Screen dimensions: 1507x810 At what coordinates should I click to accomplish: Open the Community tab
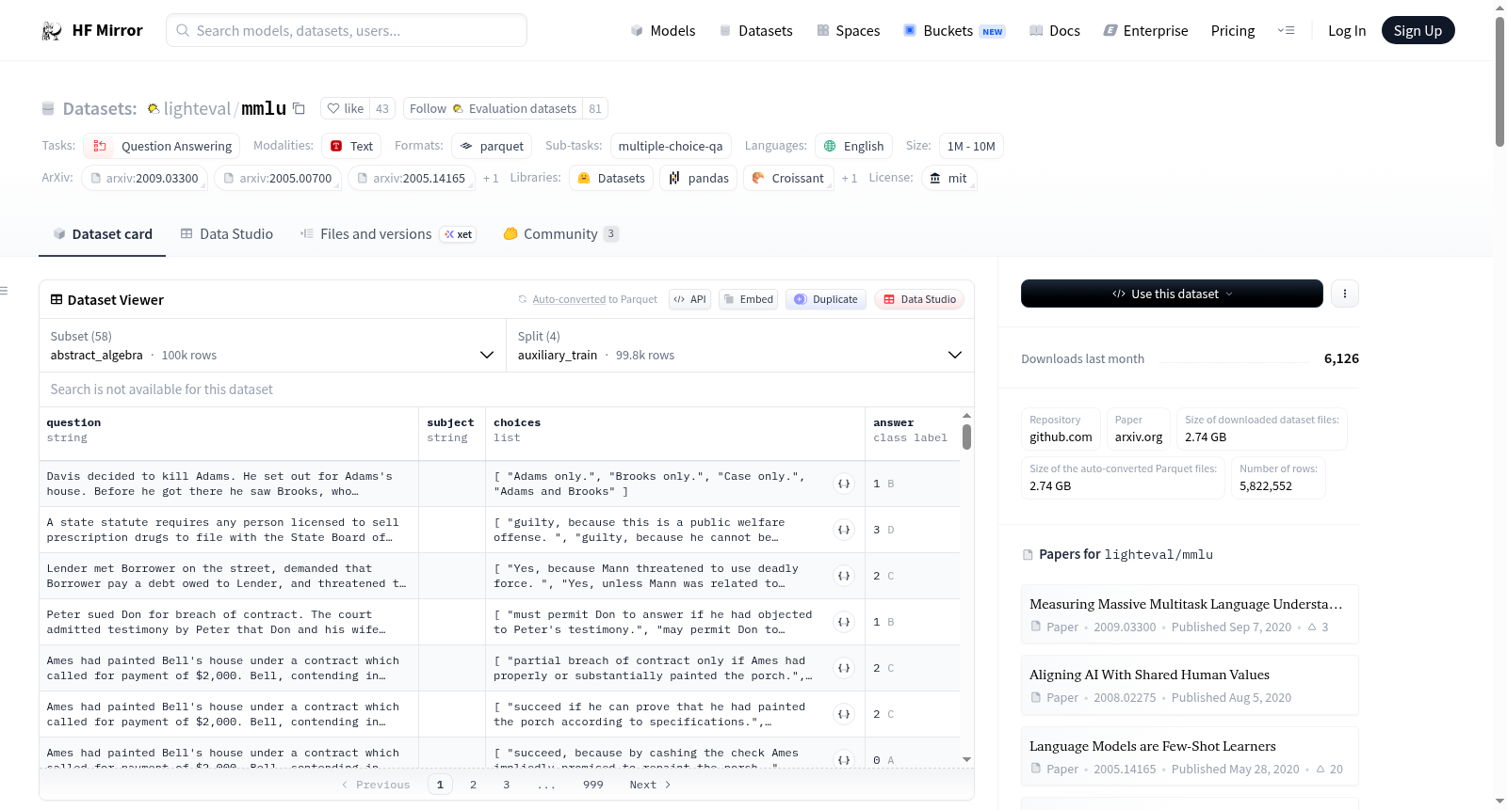(x=560, y=233)
